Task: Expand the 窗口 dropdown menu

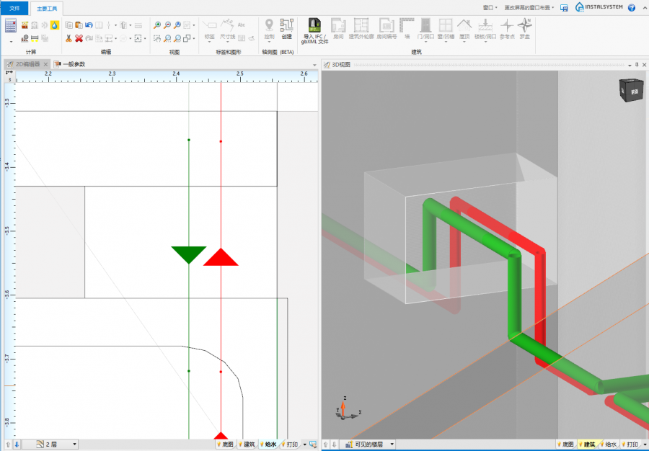Action: [x=491, y=7]
